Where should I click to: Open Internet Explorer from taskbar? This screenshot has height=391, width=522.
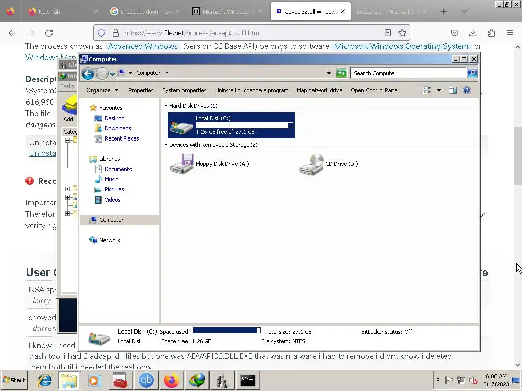44,380
